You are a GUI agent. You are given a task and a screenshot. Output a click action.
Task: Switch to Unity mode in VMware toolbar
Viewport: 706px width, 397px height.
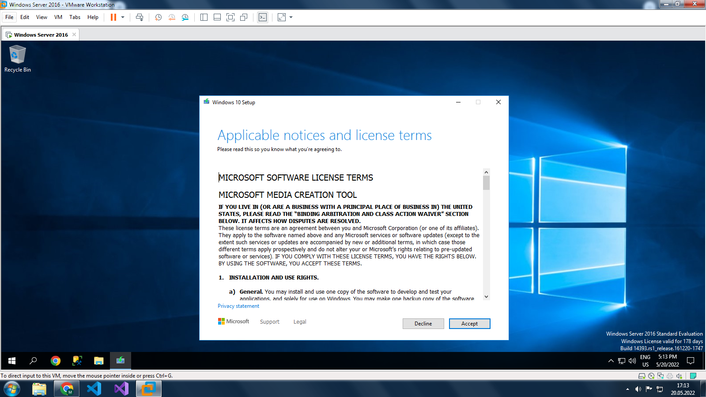[x=244, y=17]
